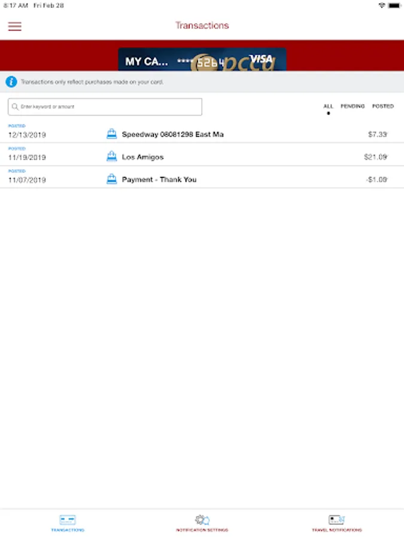Select date 11/19/2019
Screen dimensions: 404x538
[x=27, y=157]
